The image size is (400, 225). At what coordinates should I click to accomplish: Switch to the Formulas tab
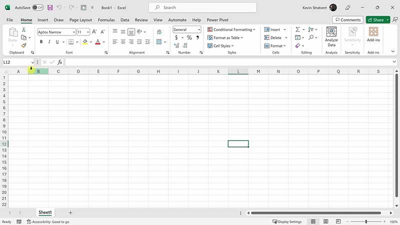click(106, 20)
